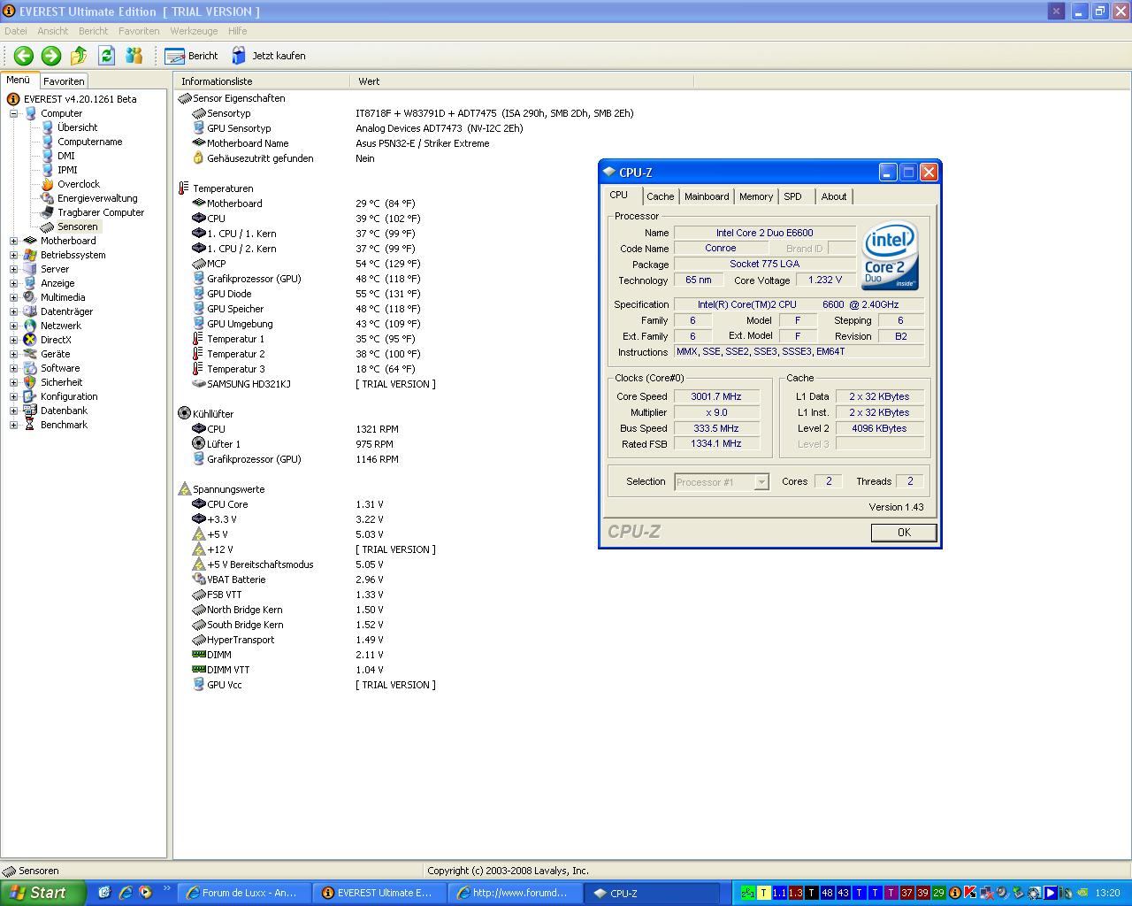1132x906 pixels.
Task: Click the users icon in the toolbar
Action: coord(134,56)
